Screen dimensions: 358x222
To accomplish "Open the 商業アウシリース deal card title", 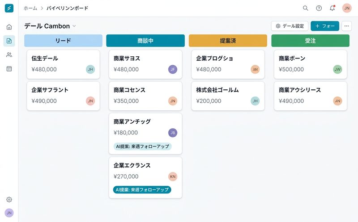I will [300, 90].
